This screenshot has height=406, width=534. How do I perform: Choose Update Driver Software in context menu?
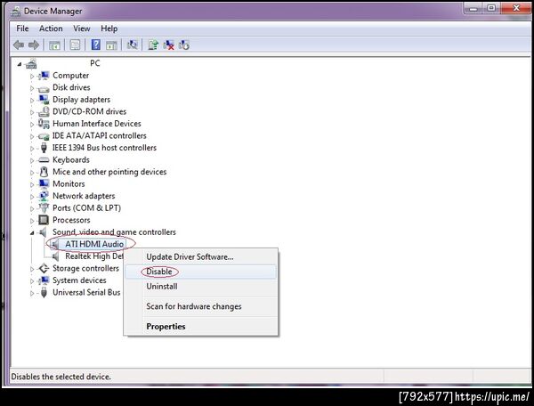click(x=201, y=256)
